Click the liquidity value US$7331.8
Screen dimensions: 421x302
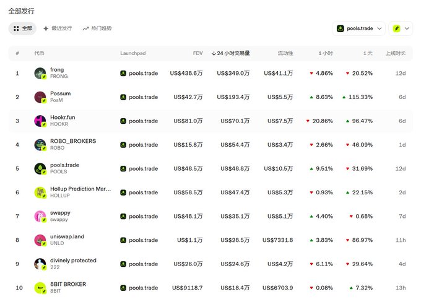click(x=277, y=240)
